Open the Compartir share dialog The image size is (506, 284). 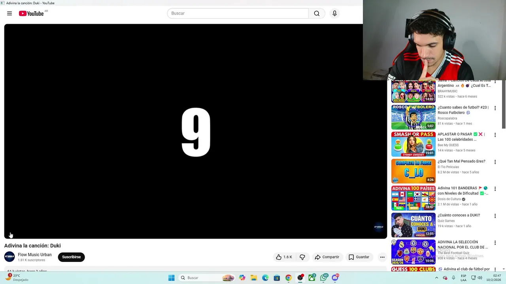tap(327, 257)
